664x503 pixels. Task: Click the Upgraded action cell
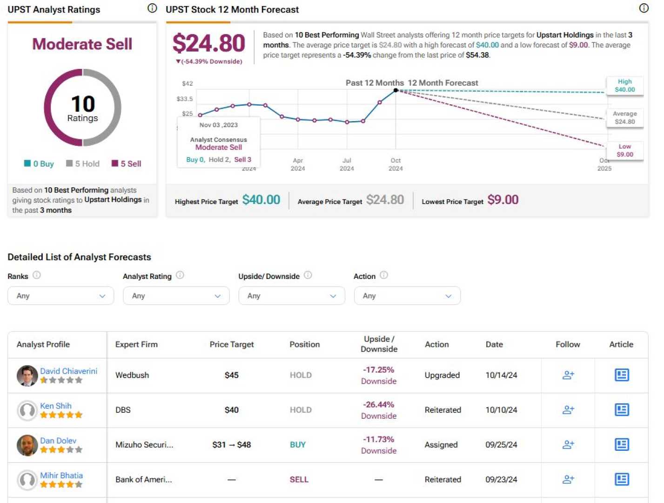coord(442,375)
